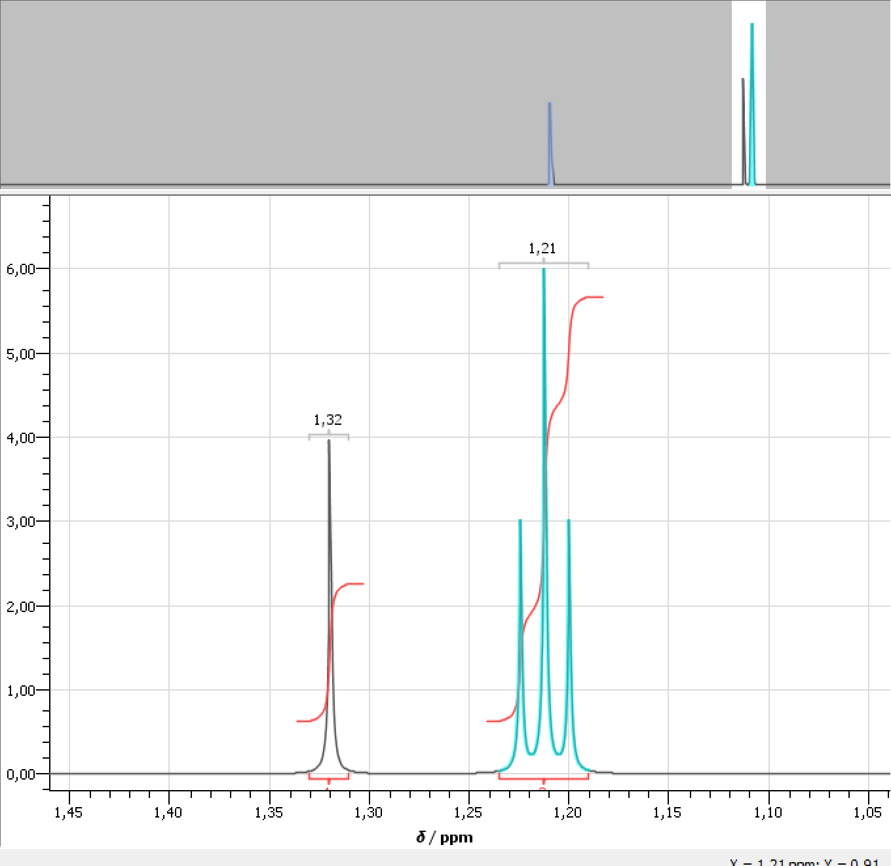The height and width of the screenshot is (866, 891).
Task: Click the 1,21 multiplet label
Action: point(542,248)
